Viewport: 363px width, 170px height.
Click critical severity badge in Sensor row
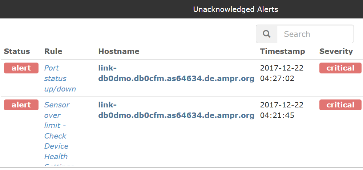pyautogui.click(x=340, y=105)
